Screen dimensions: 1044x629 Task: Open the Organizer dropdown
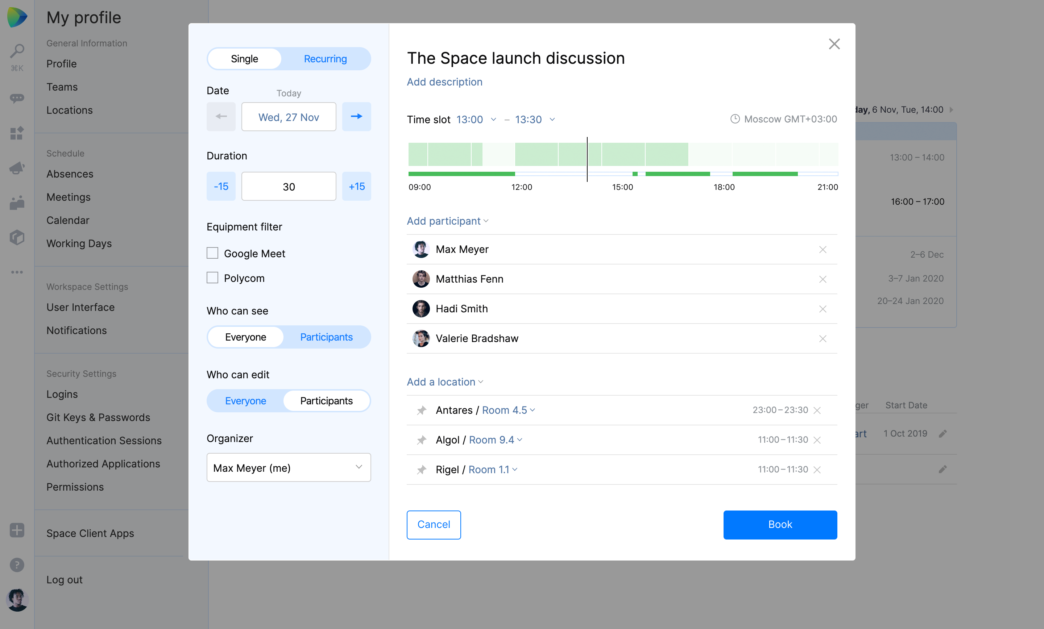click(x=289, y=468)
